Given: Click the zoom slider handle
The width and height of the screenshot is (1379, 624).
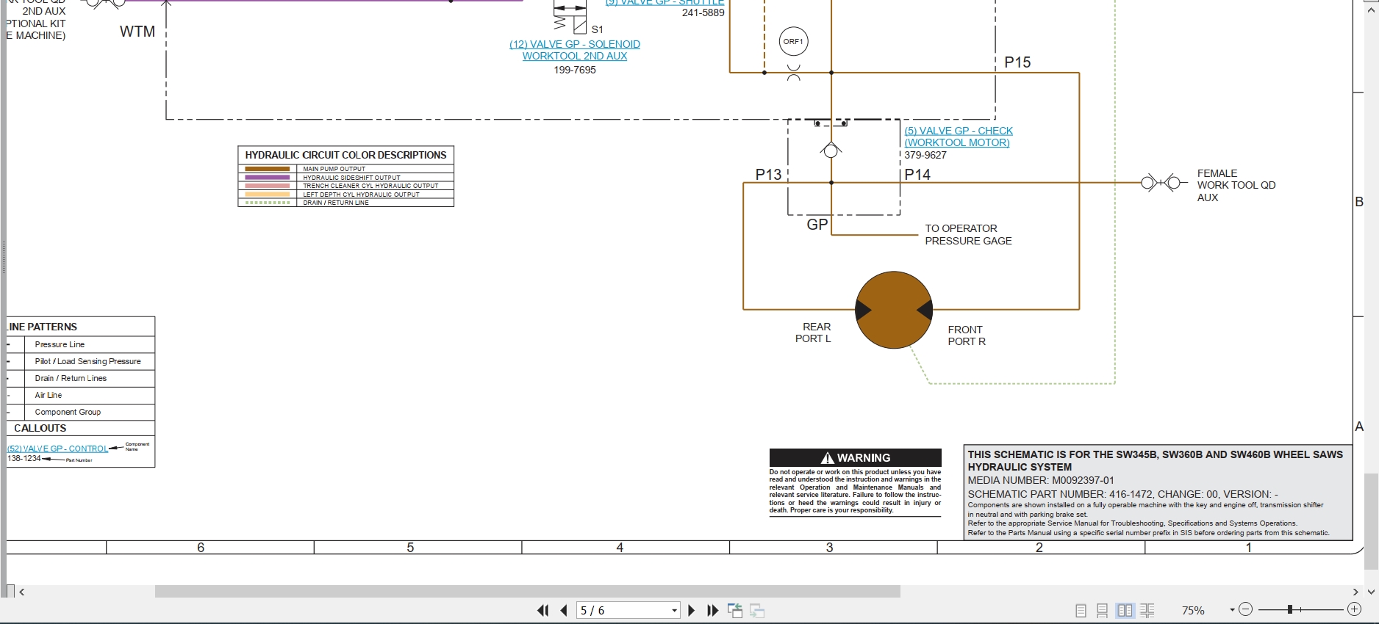Looking at the screenshot, I should (1290, 609).
